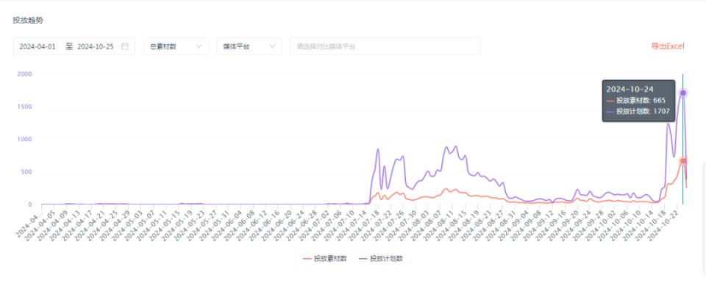Export data via 导出Excel link

point(668,46)
